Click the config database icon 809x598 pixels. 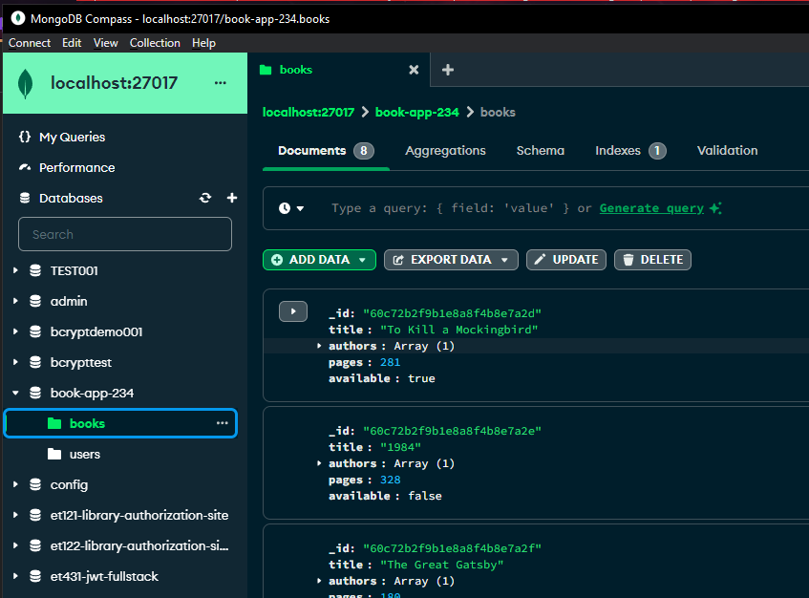pos(35,484)
